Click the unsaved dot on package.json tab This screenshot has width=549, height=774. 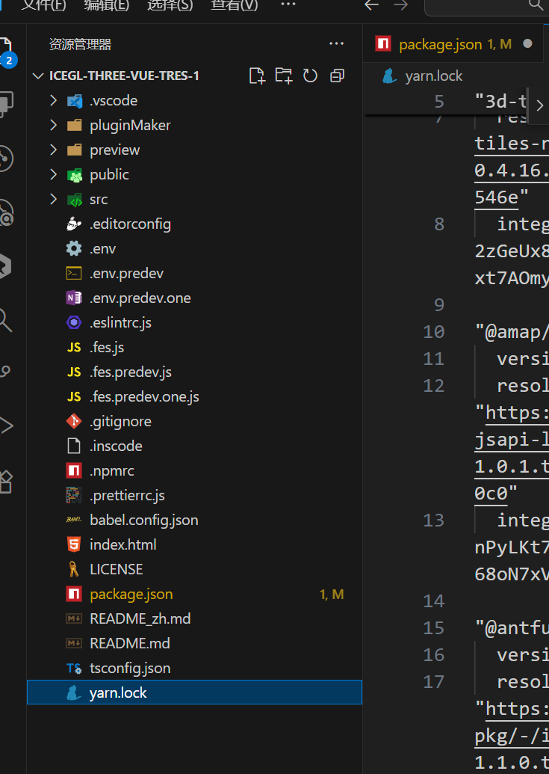[527, 44]
